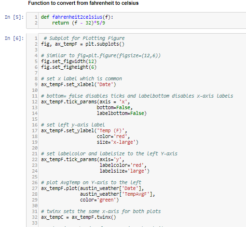Click the "color='green')" argument line

coord(99,200)
